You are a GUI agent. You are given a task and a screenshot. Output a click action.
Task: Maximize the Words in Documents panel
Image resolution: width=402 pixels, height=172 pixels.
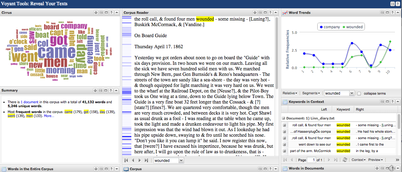point(387,168)
